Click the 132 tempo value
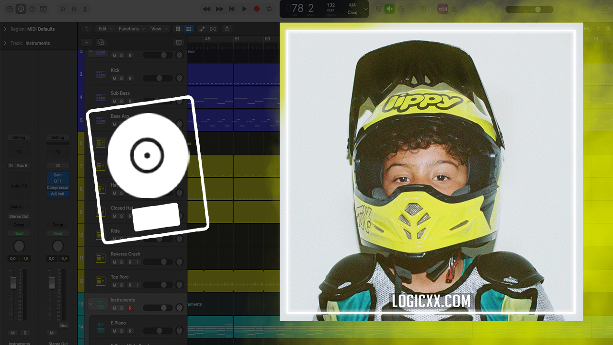Viewport: 613px width, 345px height. pyautogui.click(x=330, y=5)
